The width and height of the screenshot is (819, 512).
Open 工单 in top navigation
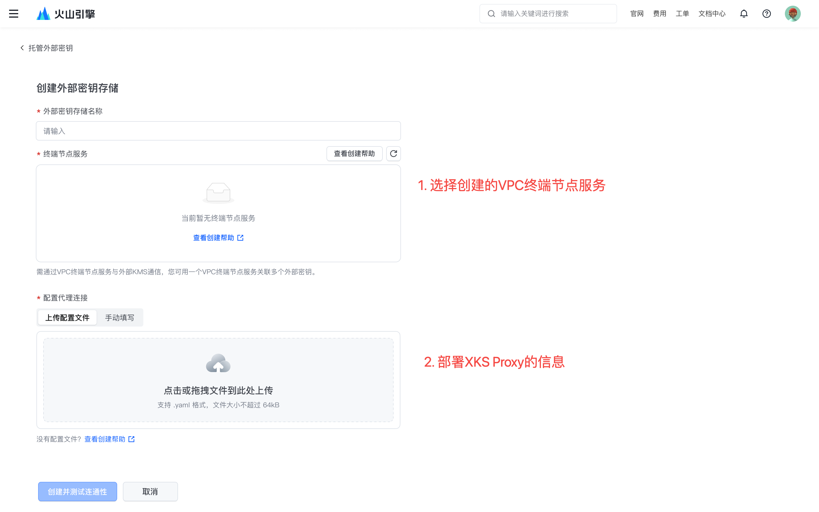[x=682, y=14]
